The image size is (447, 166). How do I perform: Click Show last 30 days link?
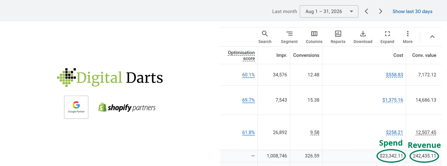click(x=412, y=11)
